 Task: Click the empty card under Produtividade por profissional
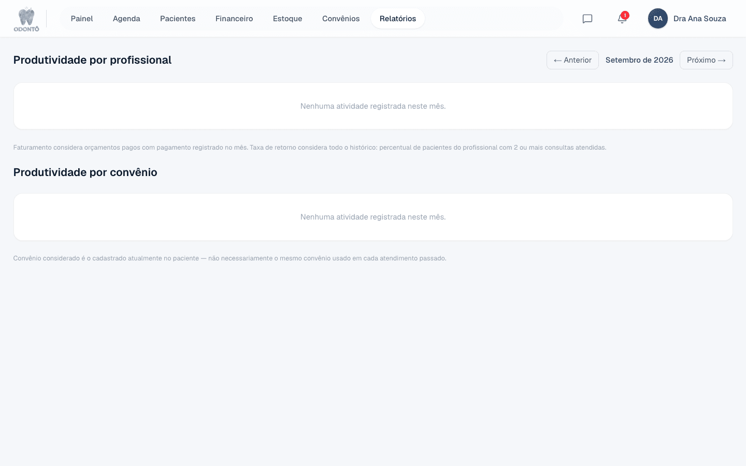click(373, 106)
